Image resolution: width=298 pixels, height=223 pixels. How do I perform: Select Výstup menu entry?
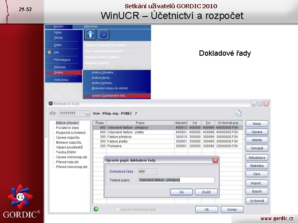coord(58,38)
